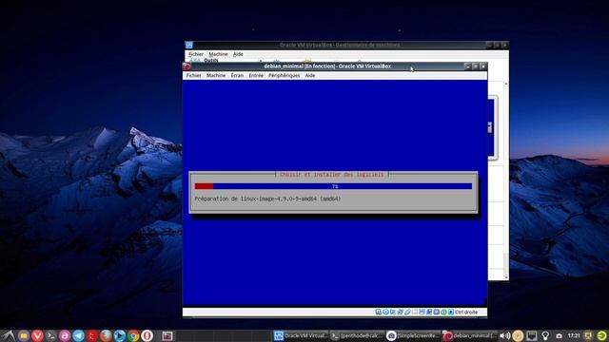Click the linux-image preparation status text
The image size is (609, 342).
[x=267, y=199]
